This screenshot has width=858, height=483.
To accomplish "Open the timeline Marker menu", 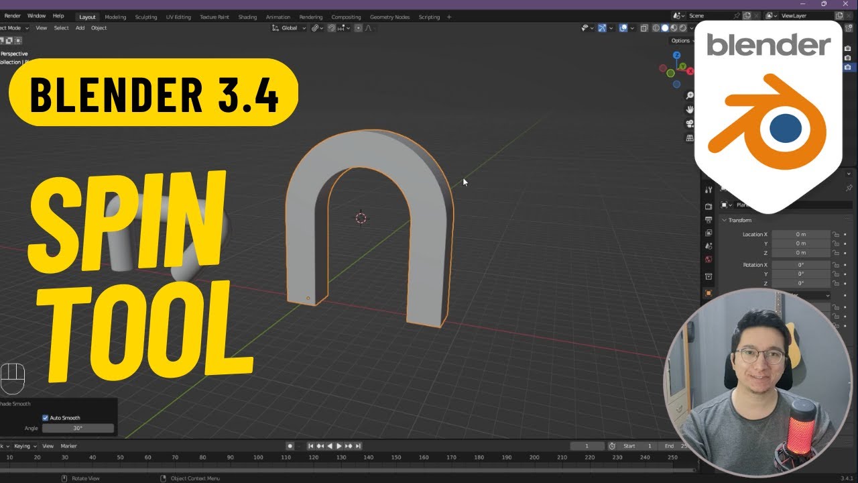I will (69, 446).
